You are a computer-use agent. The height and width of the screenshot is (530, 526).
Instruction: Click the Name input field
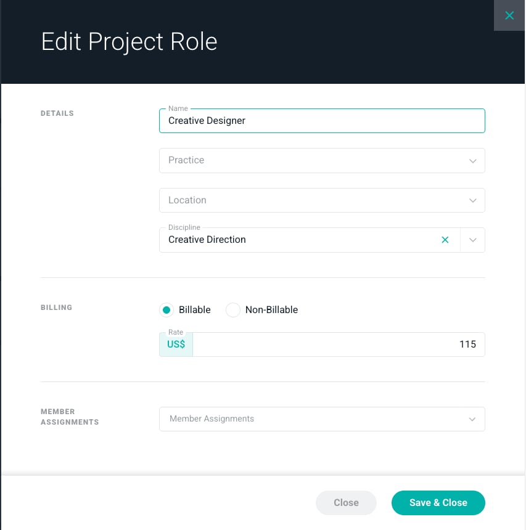tap(322, 121)
